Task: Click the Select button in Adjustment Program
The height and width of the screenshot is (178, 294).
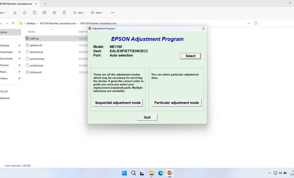Action: point(190,56)
